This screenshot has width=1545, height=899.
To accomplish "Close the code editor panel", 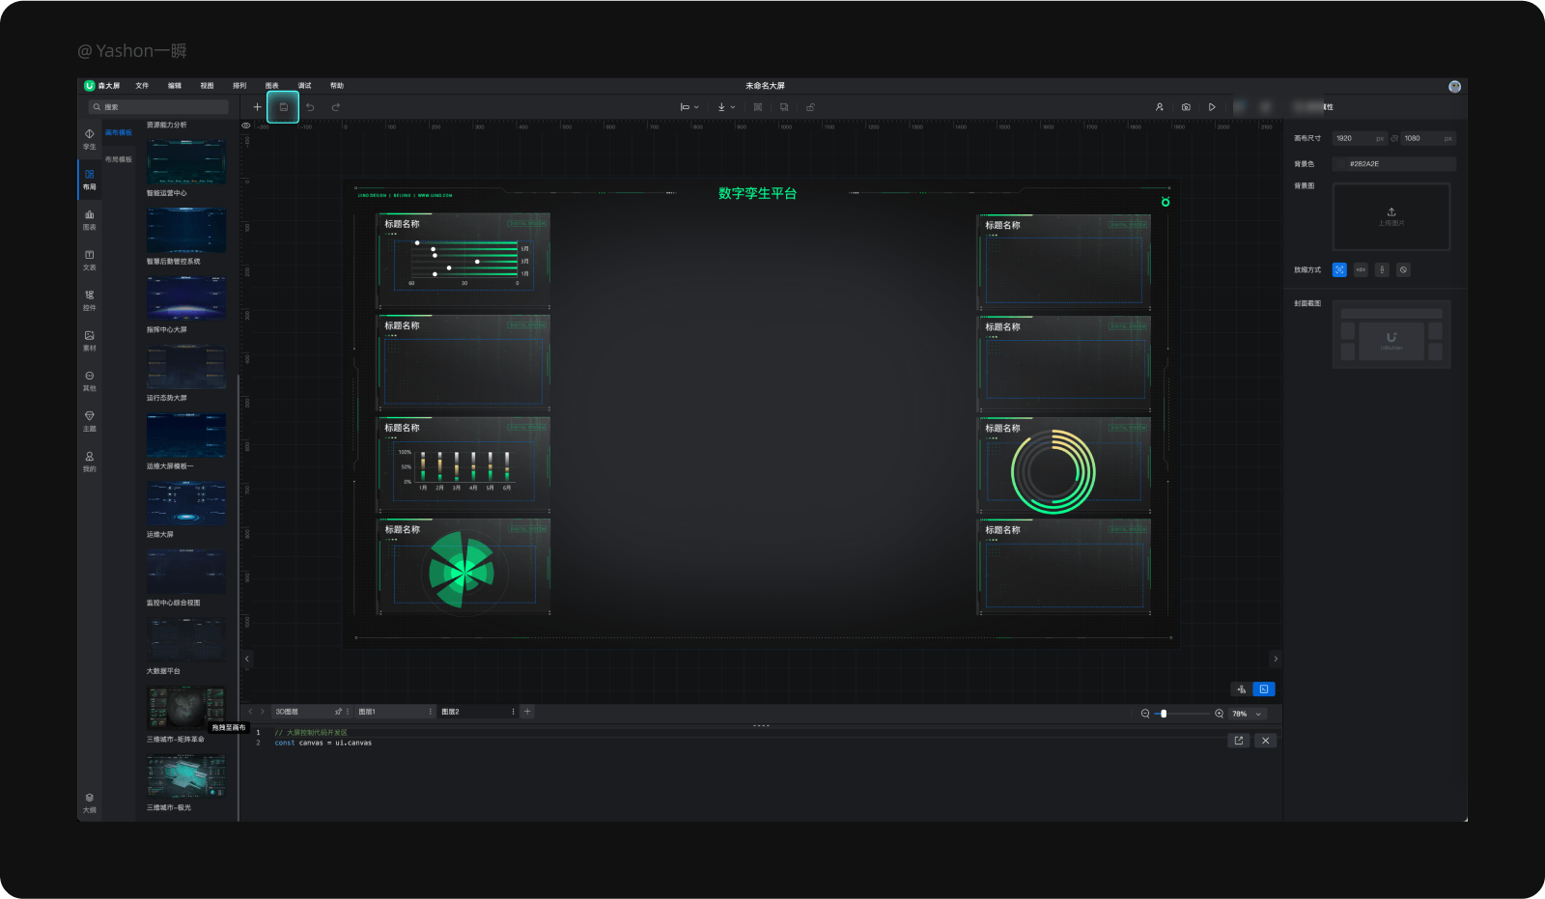I will pos(1266,741).
